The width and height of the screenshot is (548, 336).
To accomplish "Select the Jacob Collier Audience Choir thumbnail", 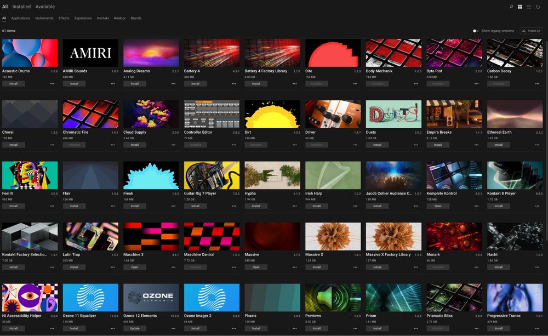I will tap(393, 175).
